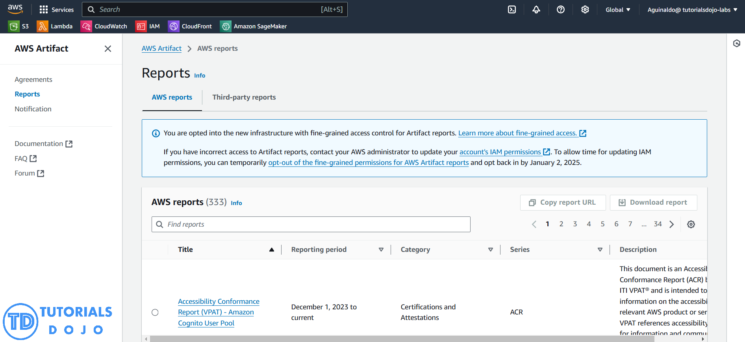Click the "AWS reports" breadcrumb text
The width and height of the screenshot is (745, 342).
[217, 48]
